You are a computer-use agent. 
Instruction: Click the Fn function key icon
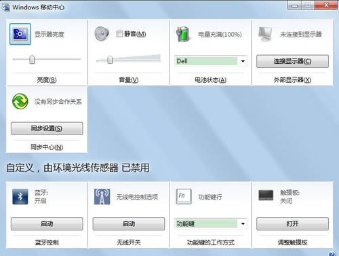[x=184, y=196]
